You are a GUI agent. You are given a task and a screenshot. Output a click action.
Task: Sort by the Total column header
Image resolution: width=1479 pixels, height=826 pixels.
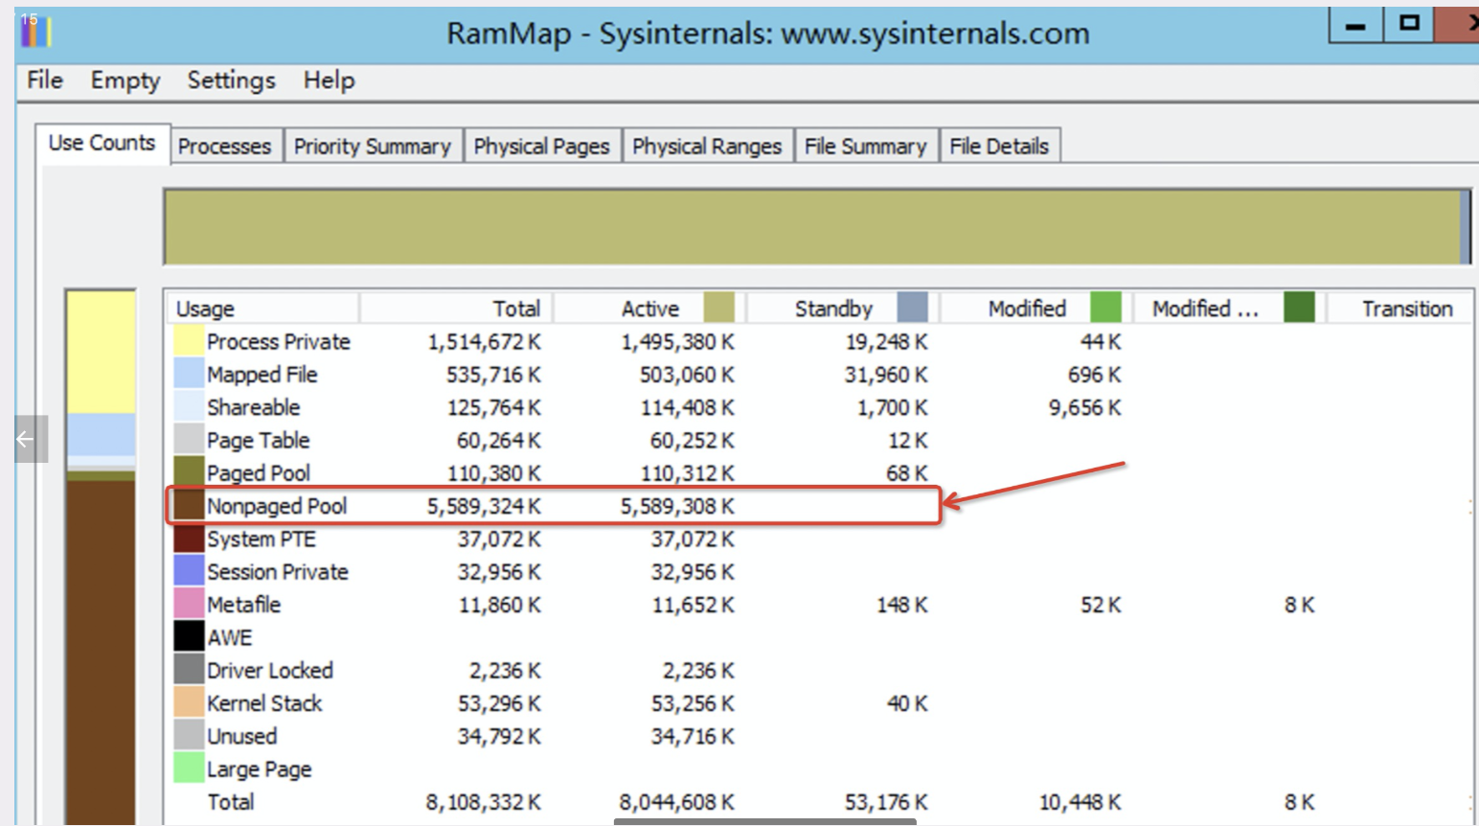[x=456, y=309]
